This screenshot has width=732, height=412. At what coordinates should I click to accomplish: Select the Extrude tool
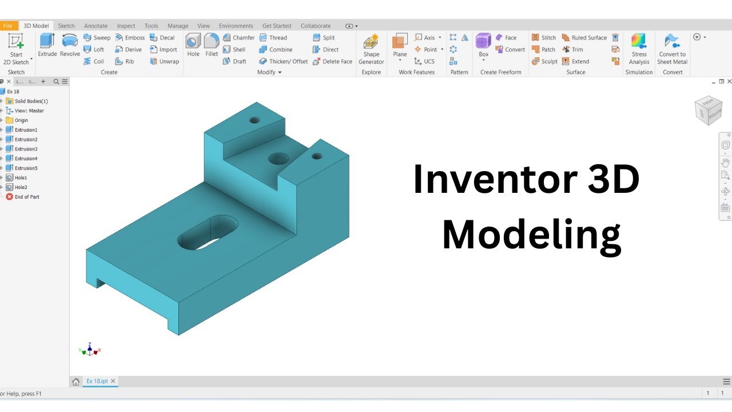47,45
